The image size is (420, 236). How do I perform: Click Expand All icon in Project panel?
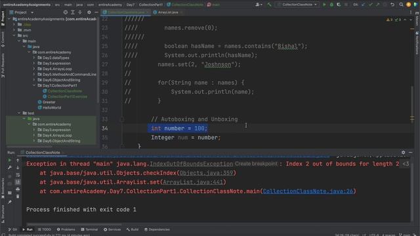(x=73, y=12)
